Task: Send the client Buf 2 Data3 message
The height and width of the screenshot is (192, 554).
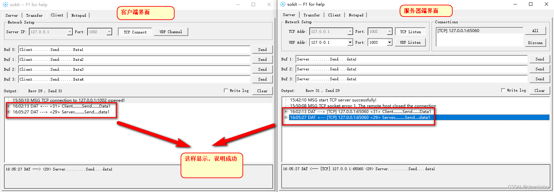Action: tap(262, 69)
